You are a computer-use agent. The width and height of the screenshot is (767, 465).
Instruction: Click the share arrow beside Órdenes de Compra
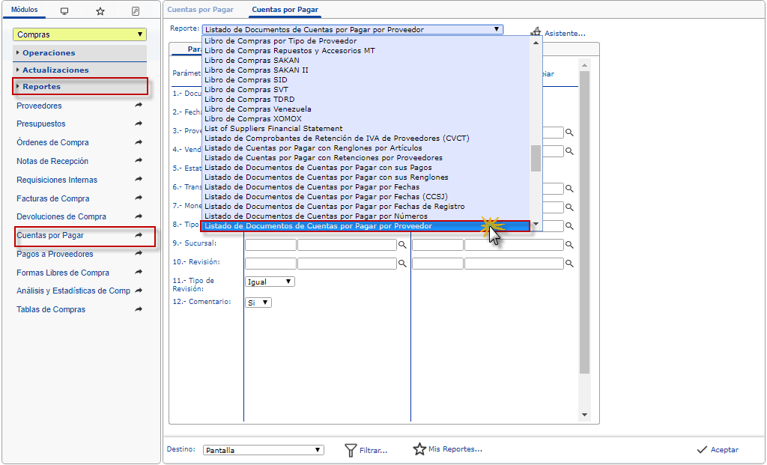[x=139, y=142]
